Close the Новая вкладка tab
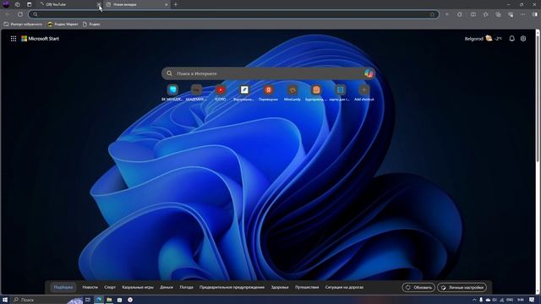Viewport: 541px width, 304px height. coord(167,4)
